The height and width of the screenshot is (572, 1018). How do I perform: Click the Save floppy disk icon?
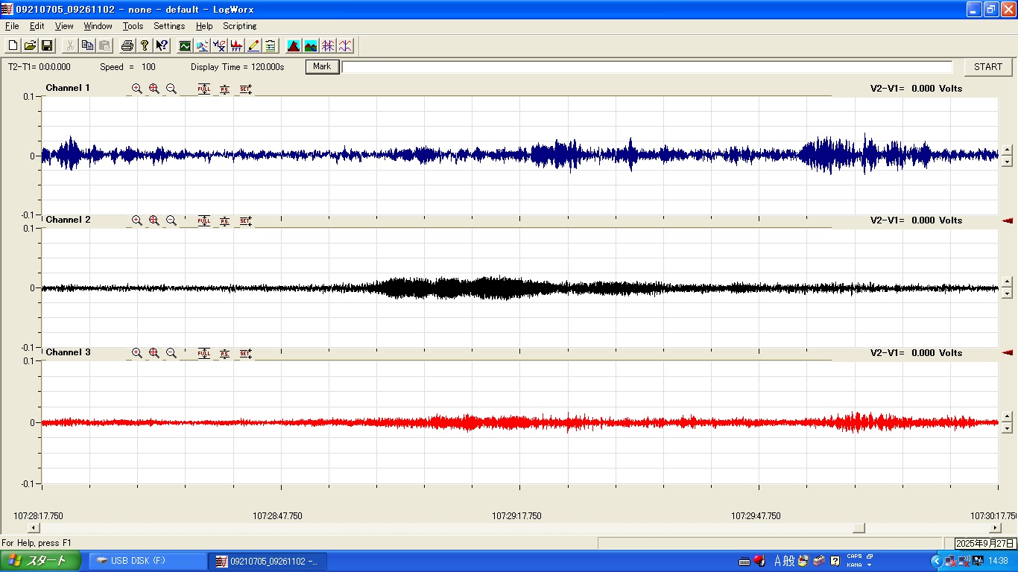tap(46, 45)
